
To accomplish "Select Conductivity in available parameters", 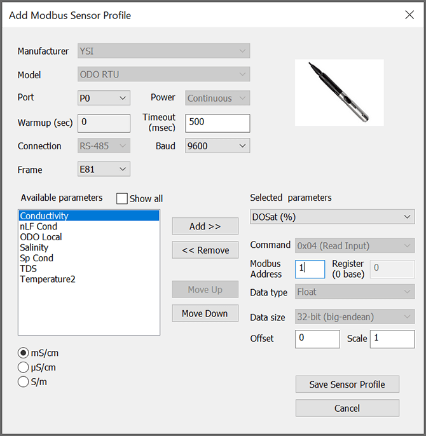I will click(x=89, y=216).
